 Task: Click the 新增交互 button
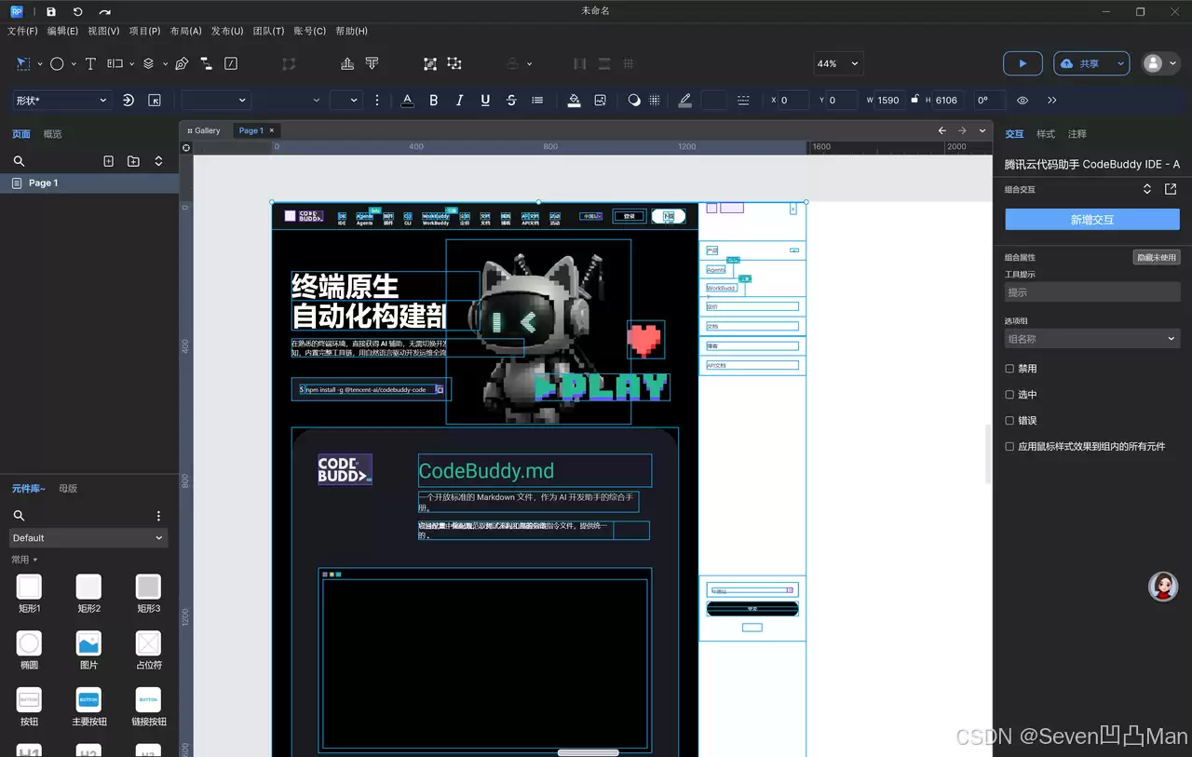(x=1091, y=220)
